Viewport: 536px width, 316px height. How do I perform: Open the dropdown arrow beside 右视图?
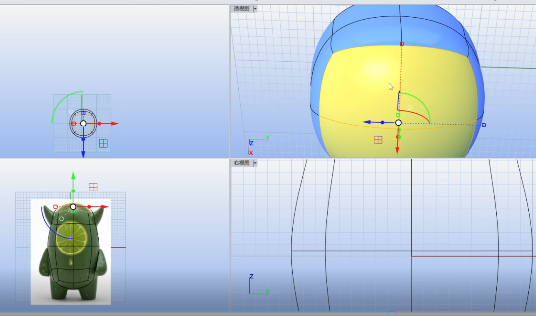point(255,163)
